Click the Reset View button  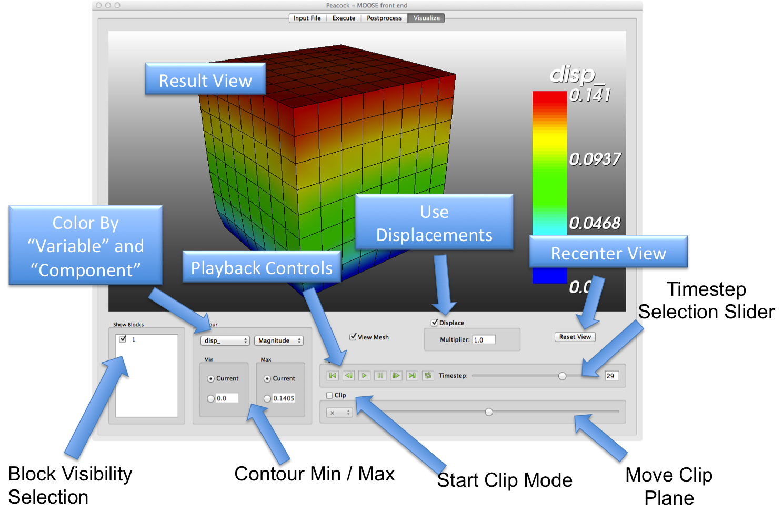pyautogui.click(x=575, y=337)
